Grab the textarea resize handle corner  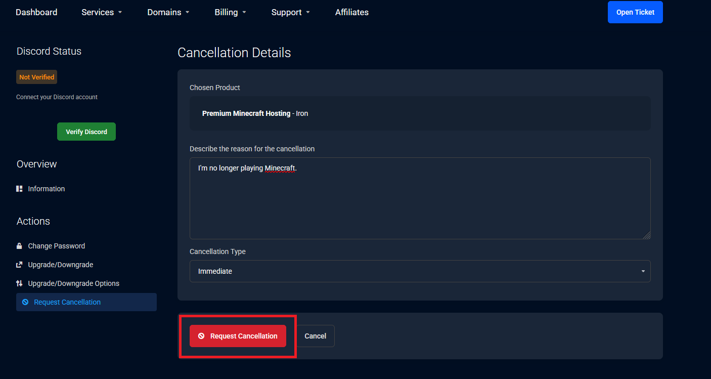pyautogui.click(x=647, y=235)
